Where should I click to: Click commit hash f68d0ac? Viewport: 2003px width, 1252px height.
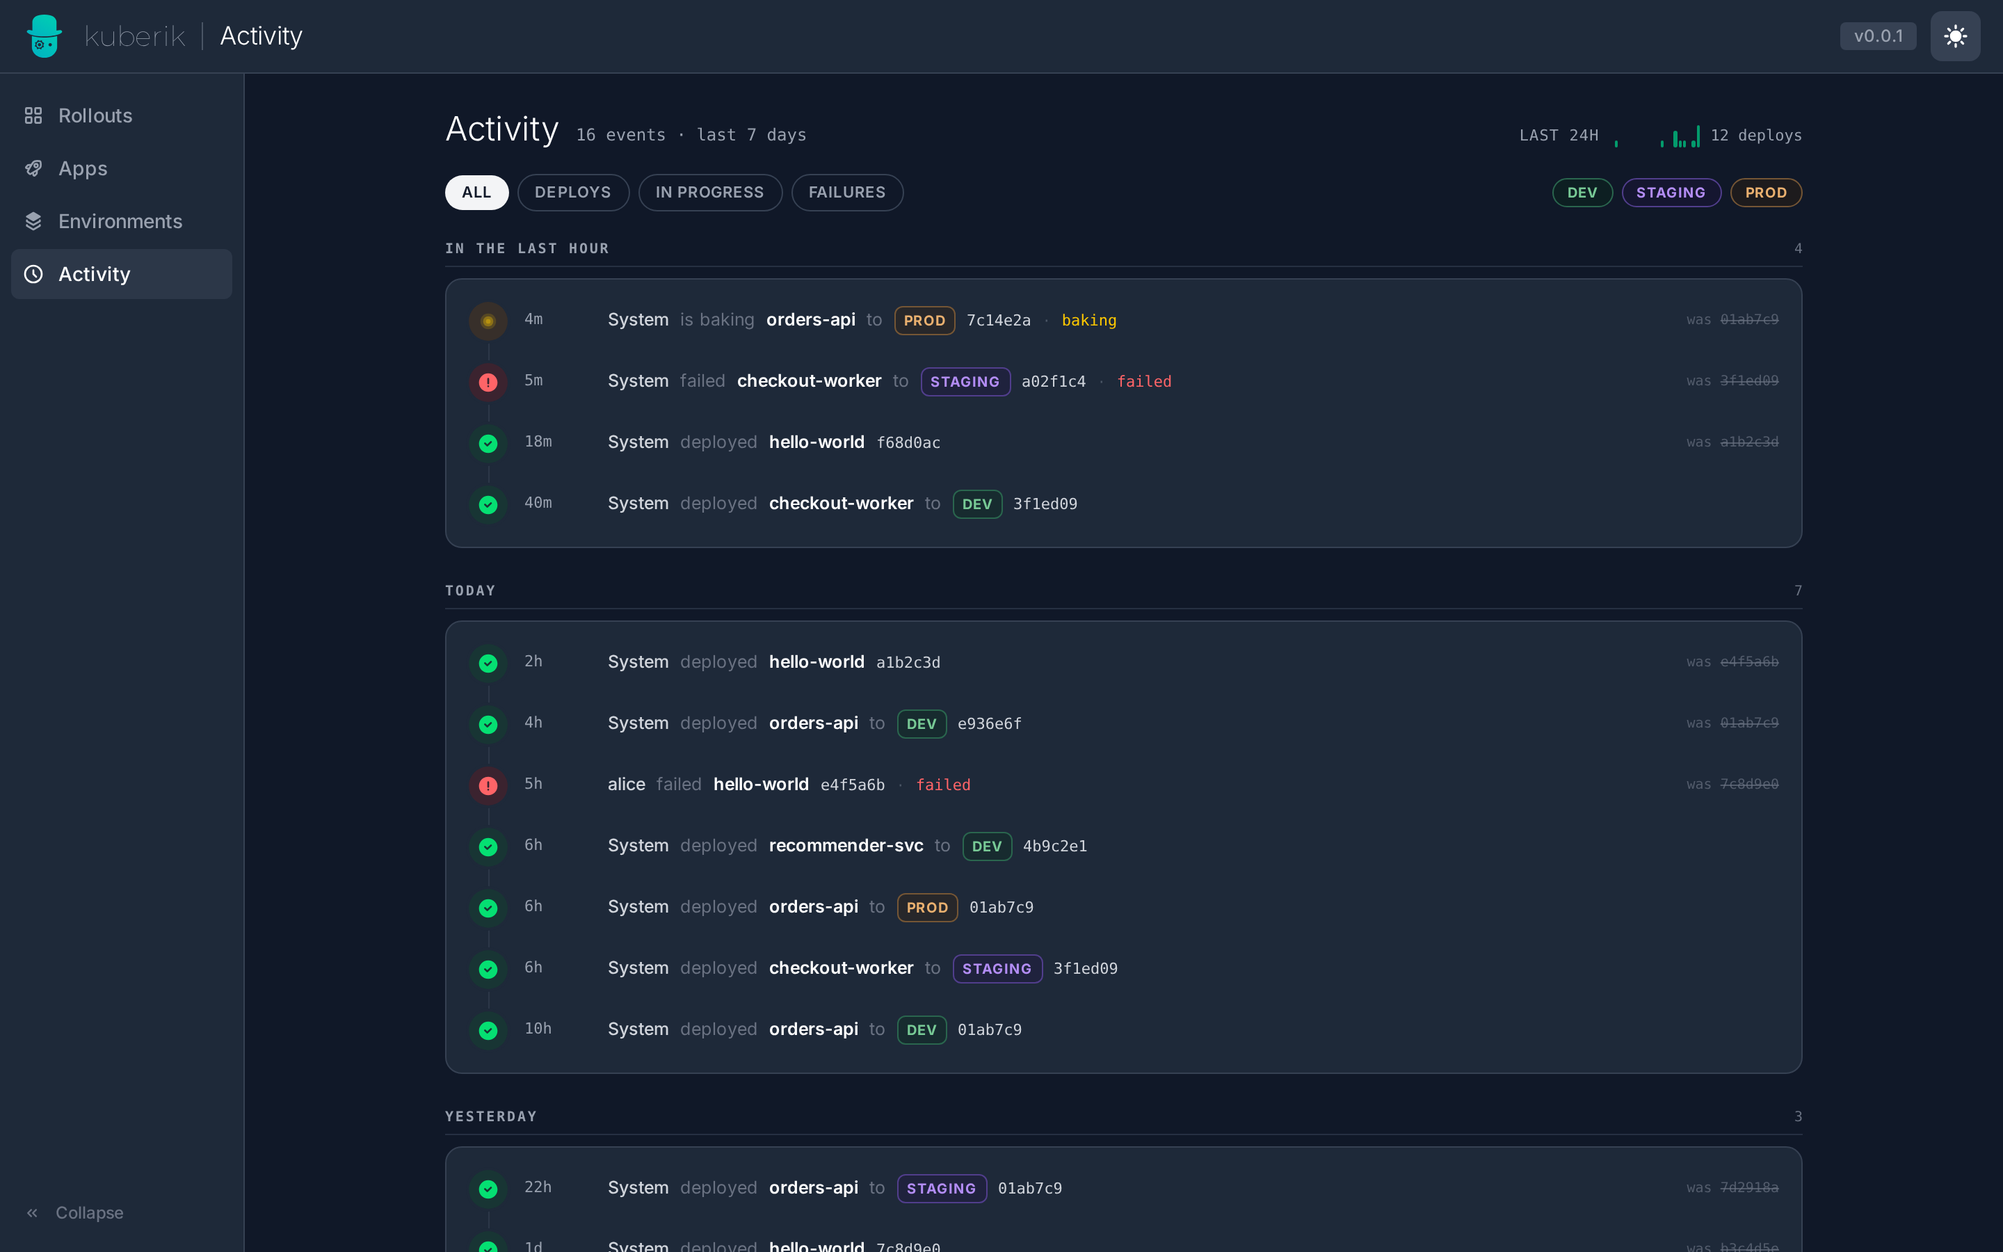[908, 443]
